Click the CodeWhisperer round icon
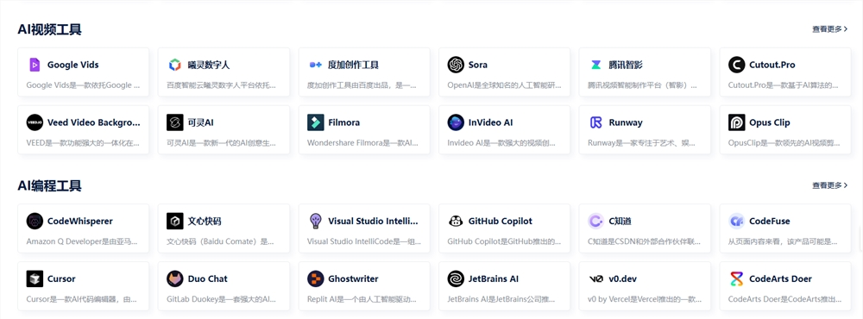863x319 pixels. tap(35, 221)
